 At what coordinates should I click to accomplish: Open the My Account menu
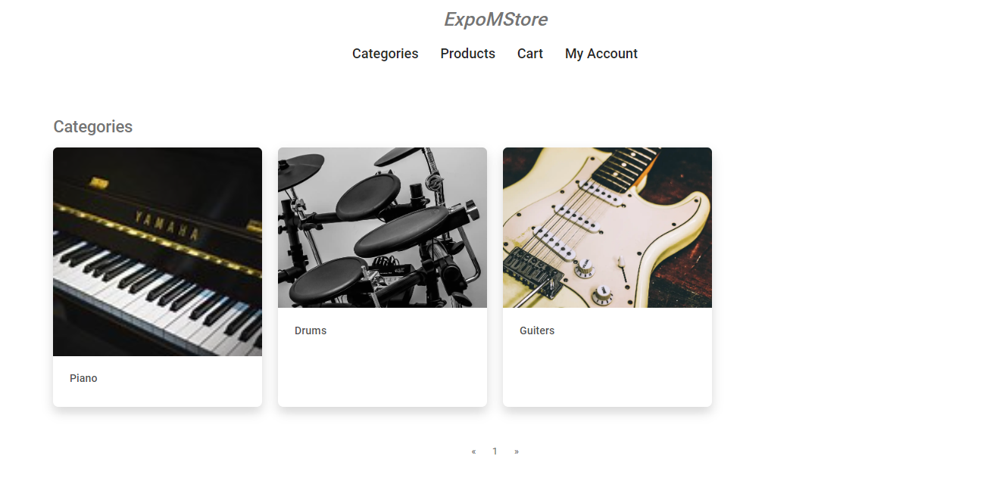(x=601, y=54)
